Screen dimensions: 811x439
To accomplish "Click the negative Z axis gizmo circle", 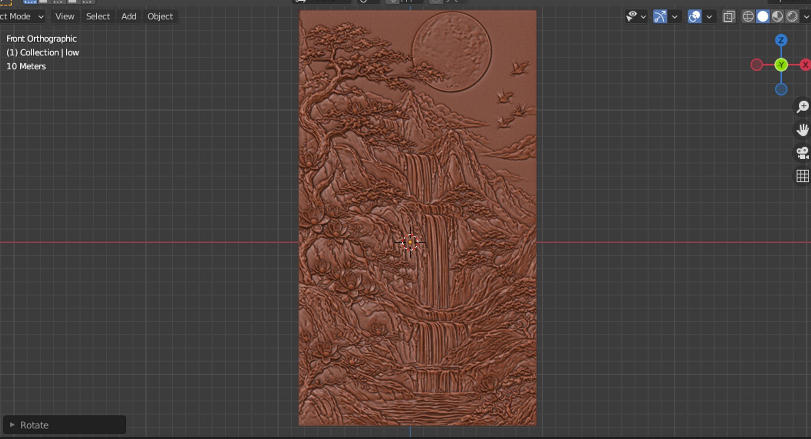I will point(781,89).
